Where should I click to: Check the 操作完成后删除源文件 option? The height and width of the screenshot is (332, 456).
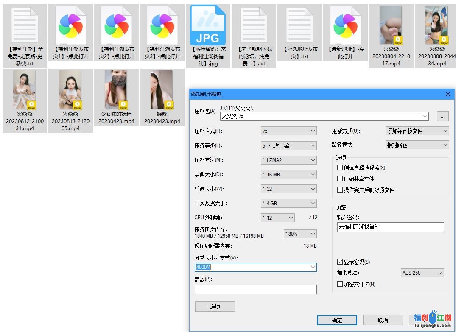pyautogui.click(x=340, y=190)
